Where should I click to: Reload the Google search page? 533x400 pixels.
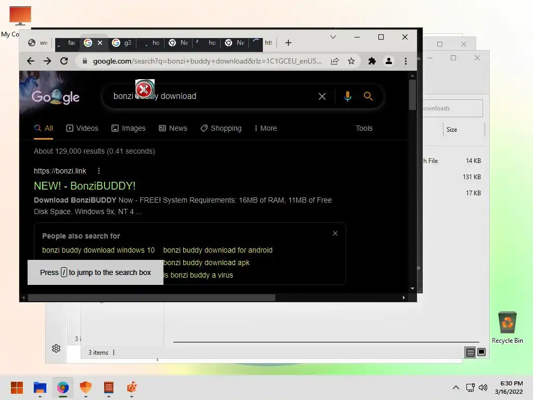[64, 61]
